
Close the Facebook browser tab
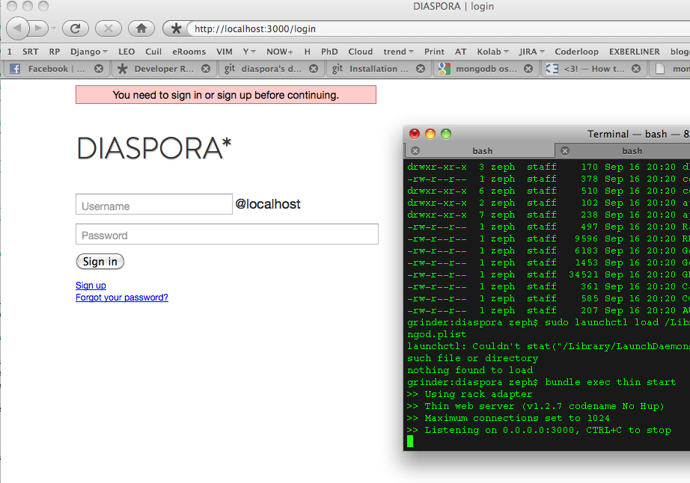tap(99, 69)
